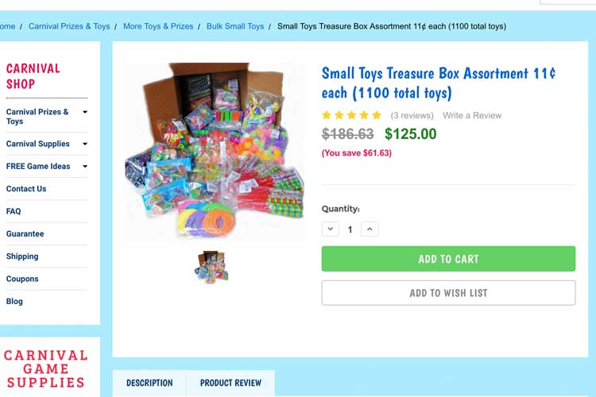Screen dimensions: 596x397
Task: Expand the Carnival Supplies sidebar menu
Action: click(x=85, y=144)
